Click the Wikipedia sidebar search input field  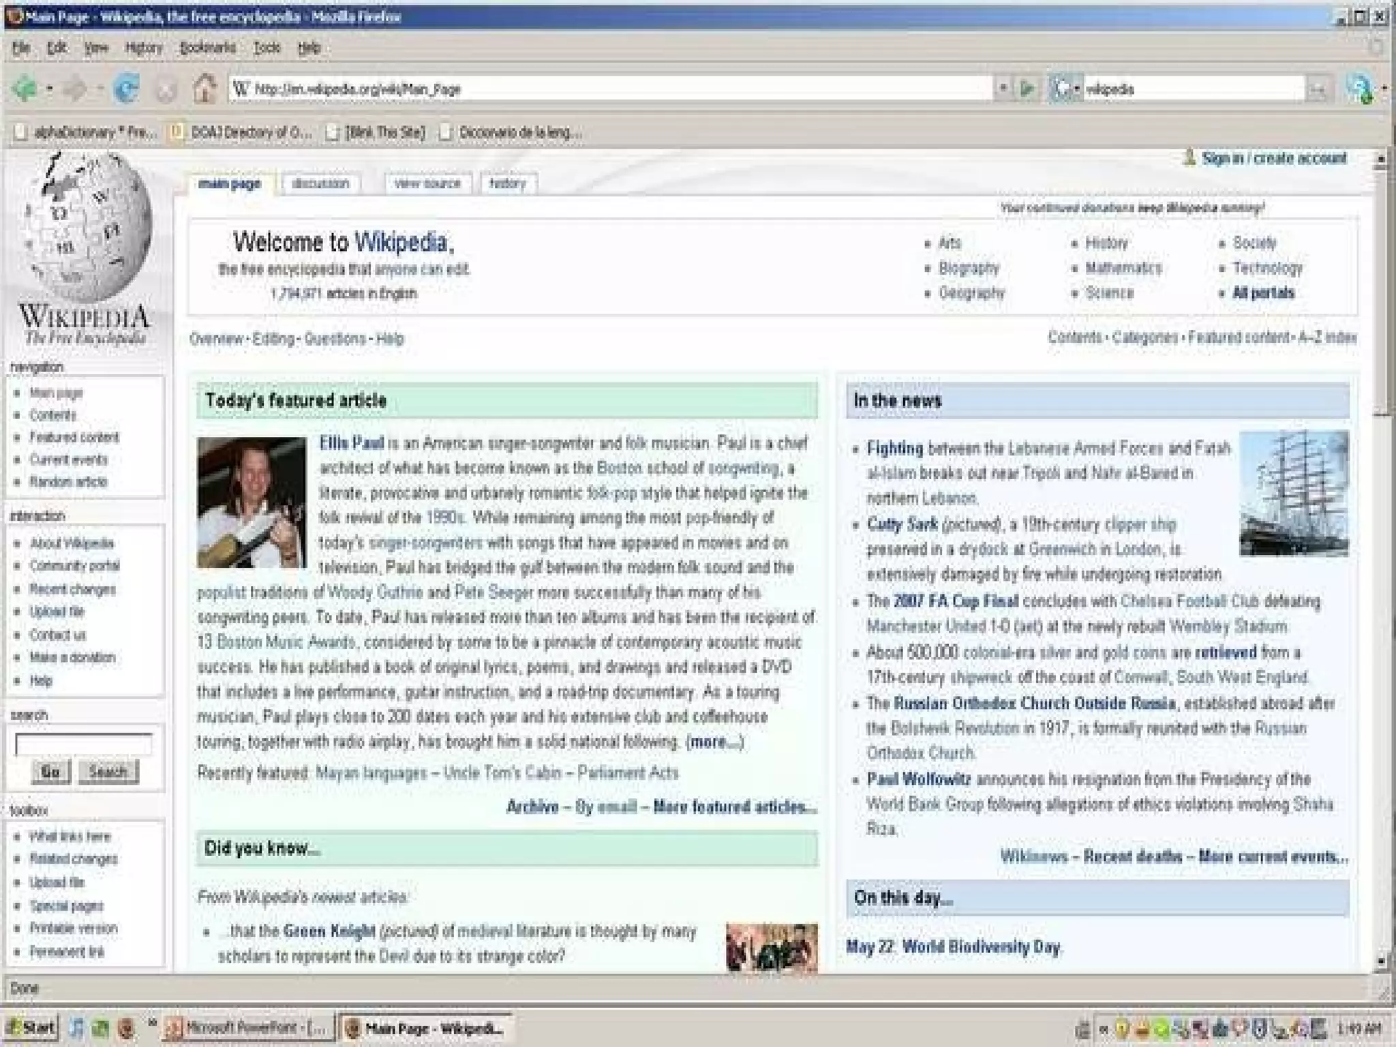coord(83,744)
